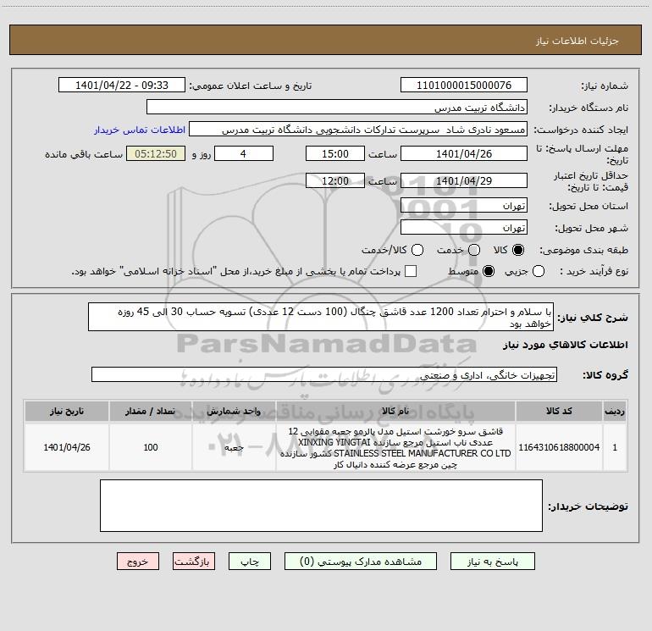Click the گروه کالا label
This screenshot has width=652, height=631.
[x=605, y=374]
